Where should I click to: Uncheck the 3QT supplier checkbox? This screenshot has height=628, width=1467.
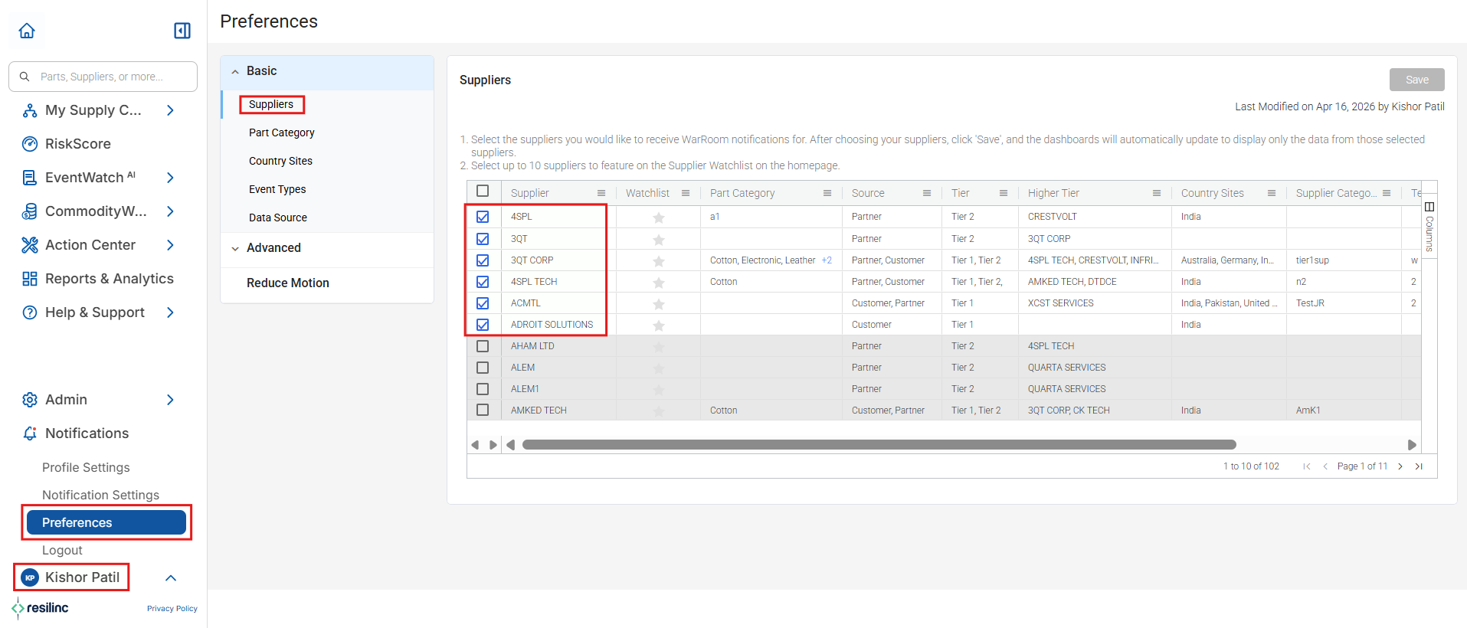pos(483,239)
